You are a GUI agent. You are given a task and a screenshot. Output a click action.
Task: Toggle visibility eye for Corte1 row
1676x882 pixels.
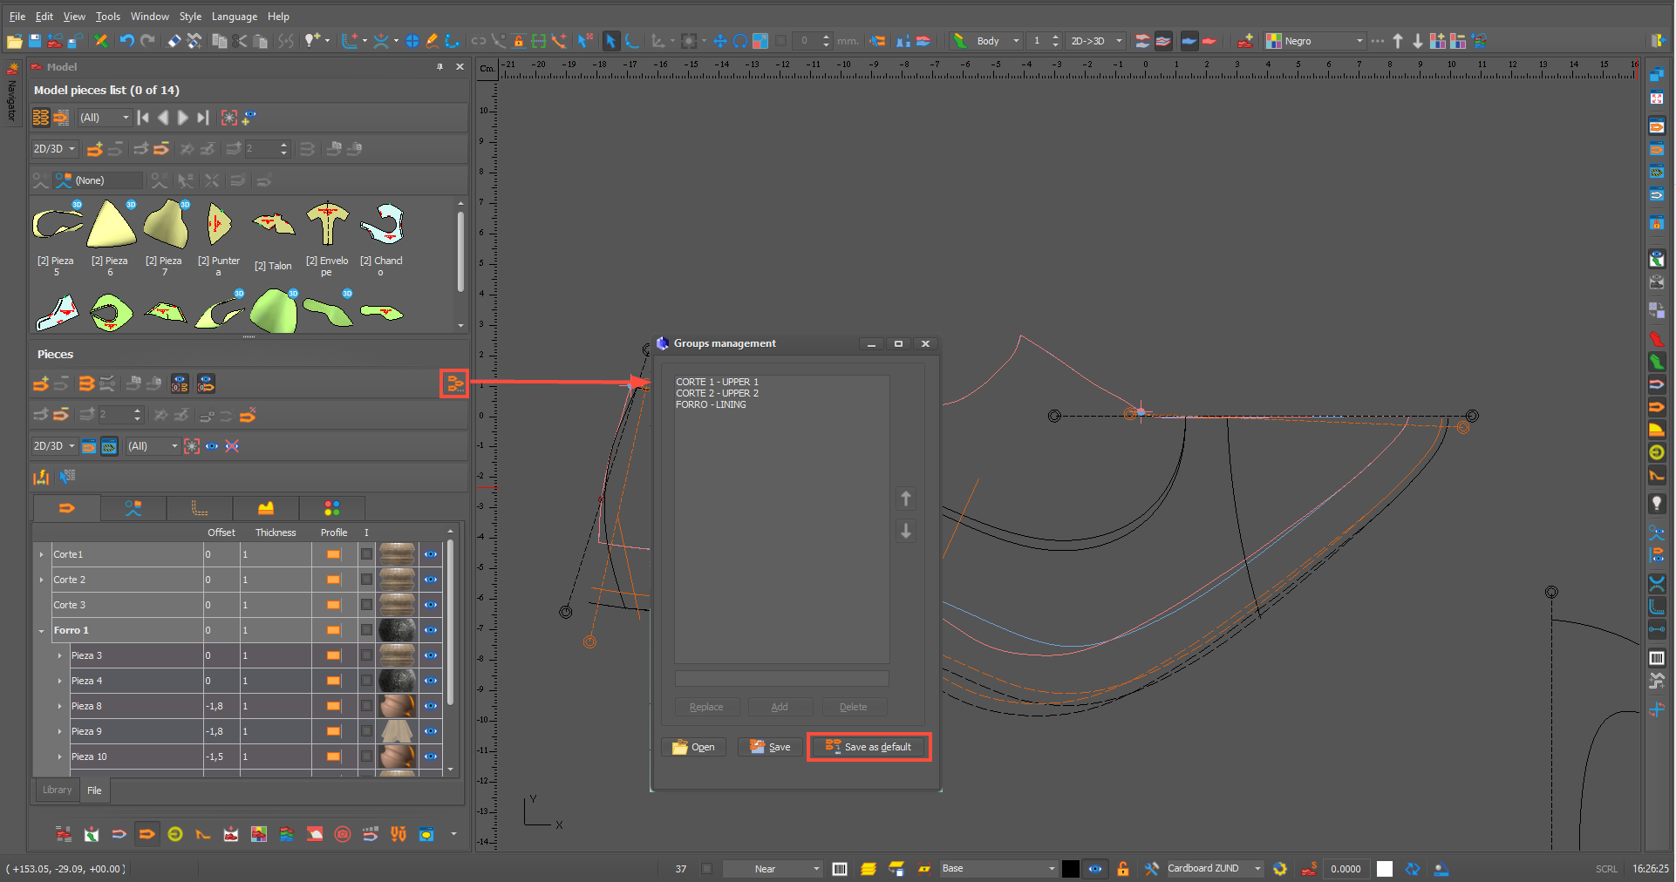click(x=431, y=554)
